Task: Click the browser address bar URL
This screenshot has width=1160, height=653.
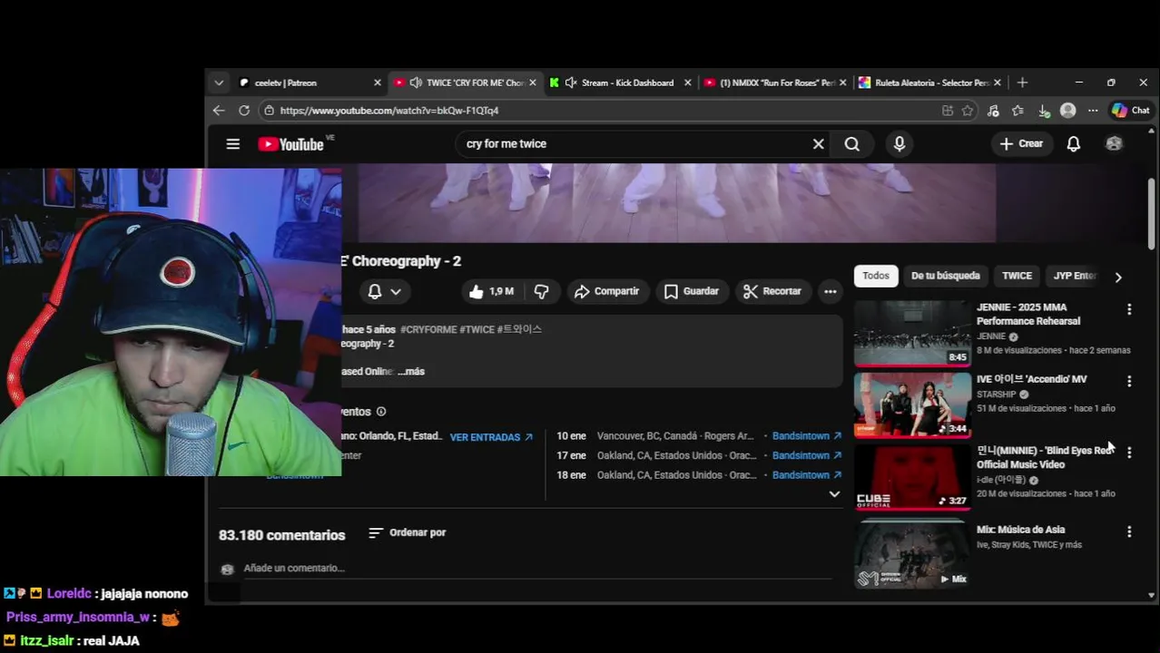Action: (x=389, y=111)
